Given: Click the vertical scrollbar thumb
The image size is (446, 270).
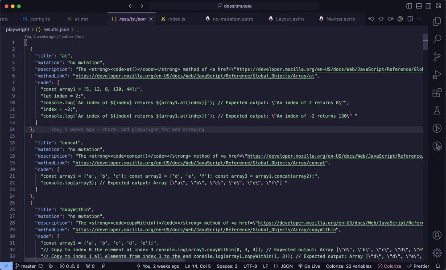Looking at the screenshot, I should click(x=425, y=42).
